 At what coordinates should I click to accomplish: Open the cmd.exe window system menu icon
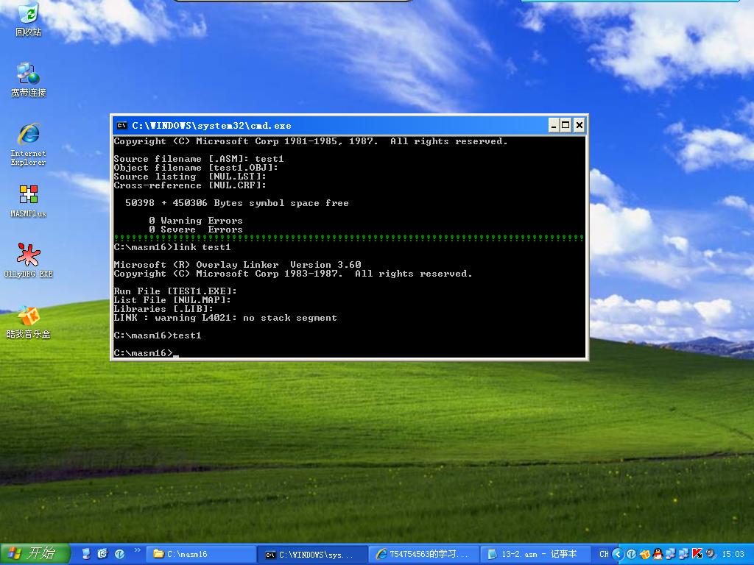pos(121,126)
